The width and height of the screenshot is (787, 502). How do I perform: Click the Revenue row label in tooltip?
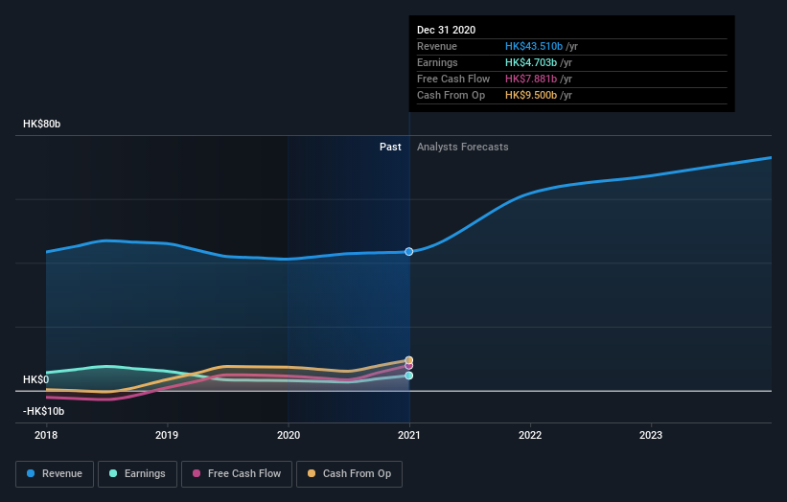point(437,46)
